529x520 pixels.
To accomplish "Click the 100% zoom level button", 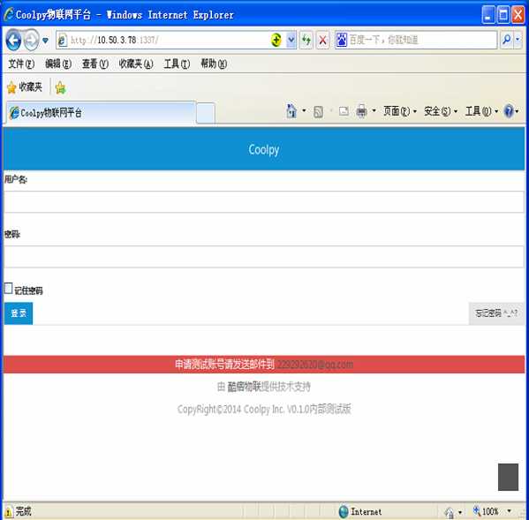I will coord(486,511).
